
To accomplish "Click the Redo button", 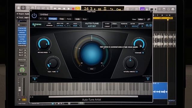I will point(85,19).
